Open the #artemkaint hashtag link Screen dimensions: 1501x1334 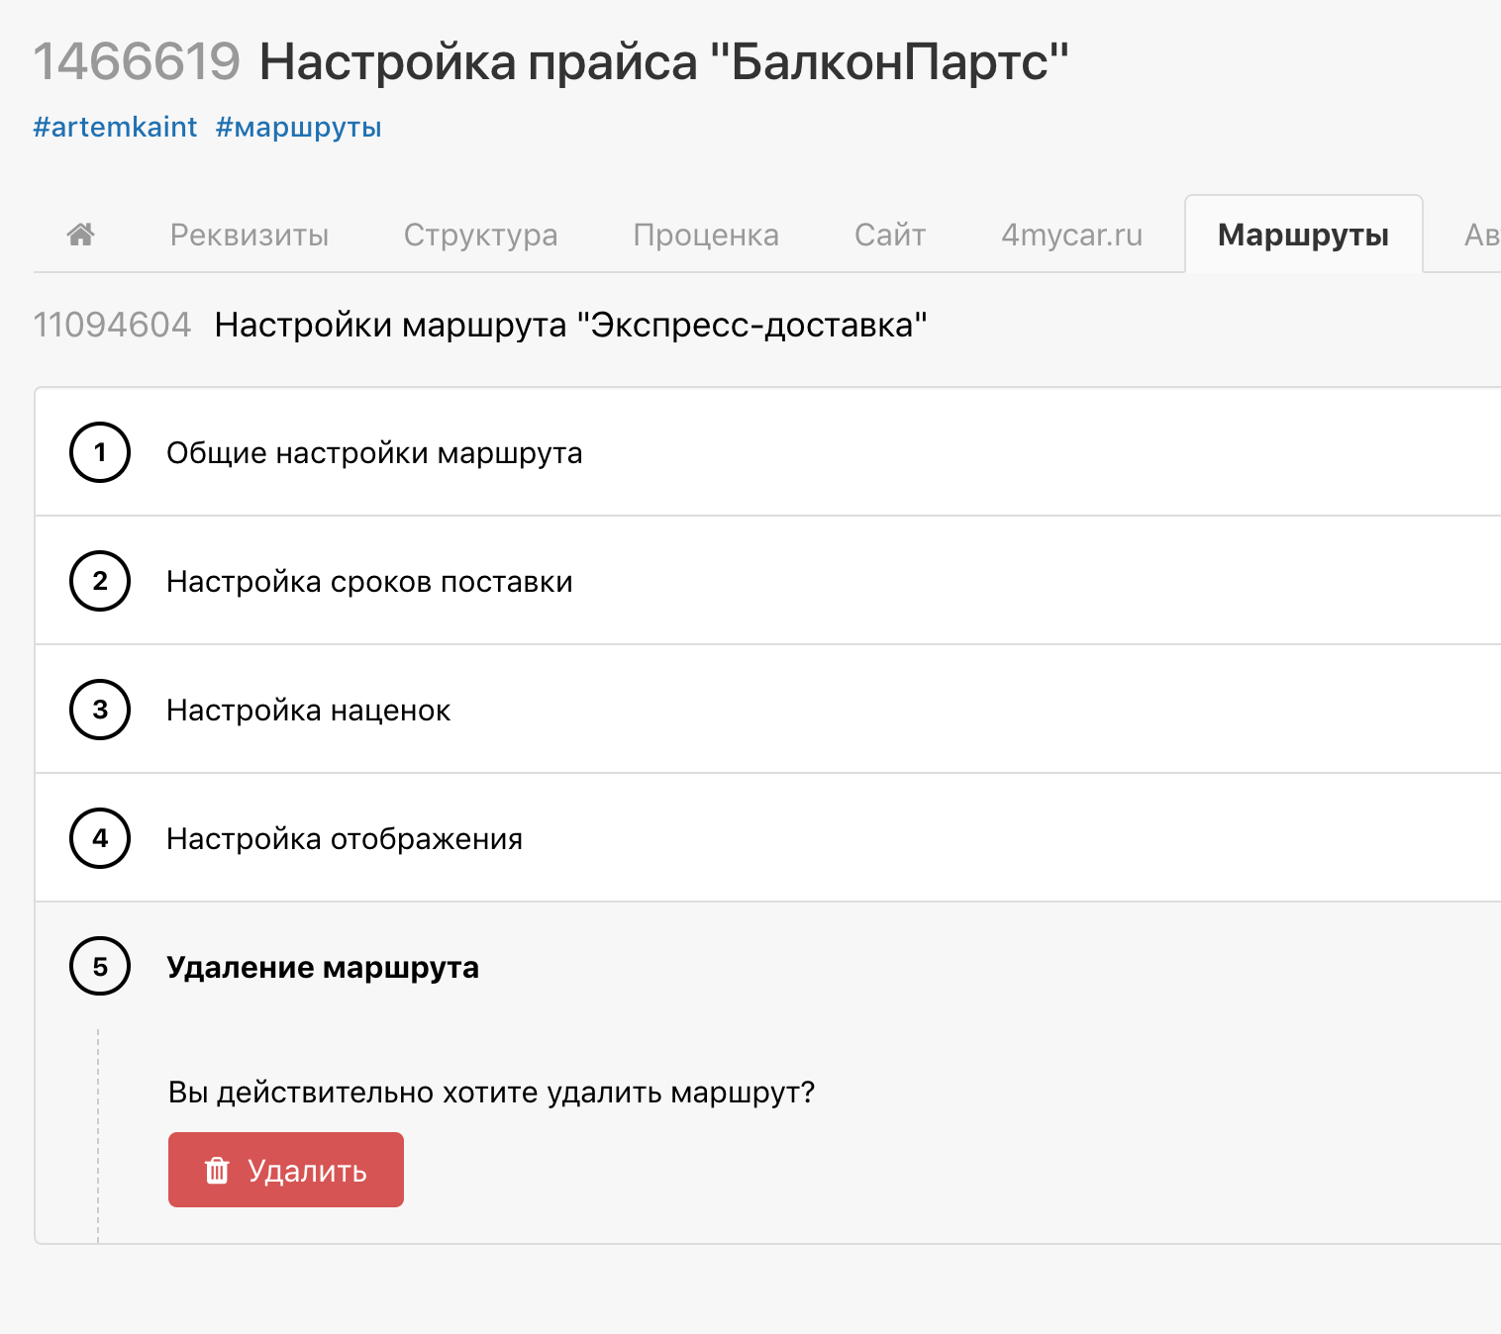tap(115, 127)
